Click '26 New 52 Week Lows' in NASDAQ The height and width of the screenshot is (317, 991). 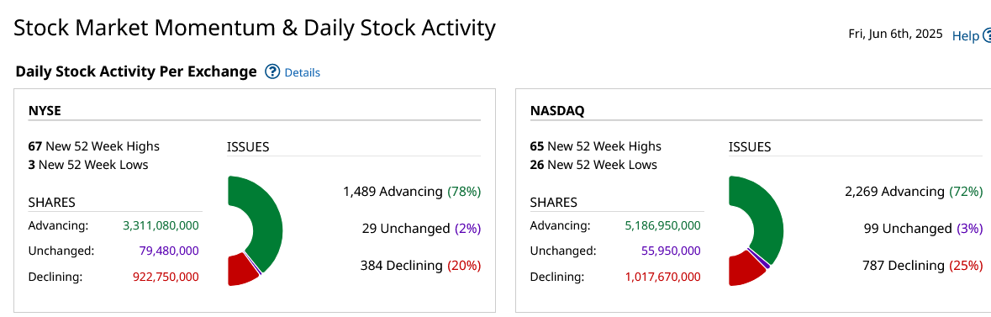tap(593, 165)
